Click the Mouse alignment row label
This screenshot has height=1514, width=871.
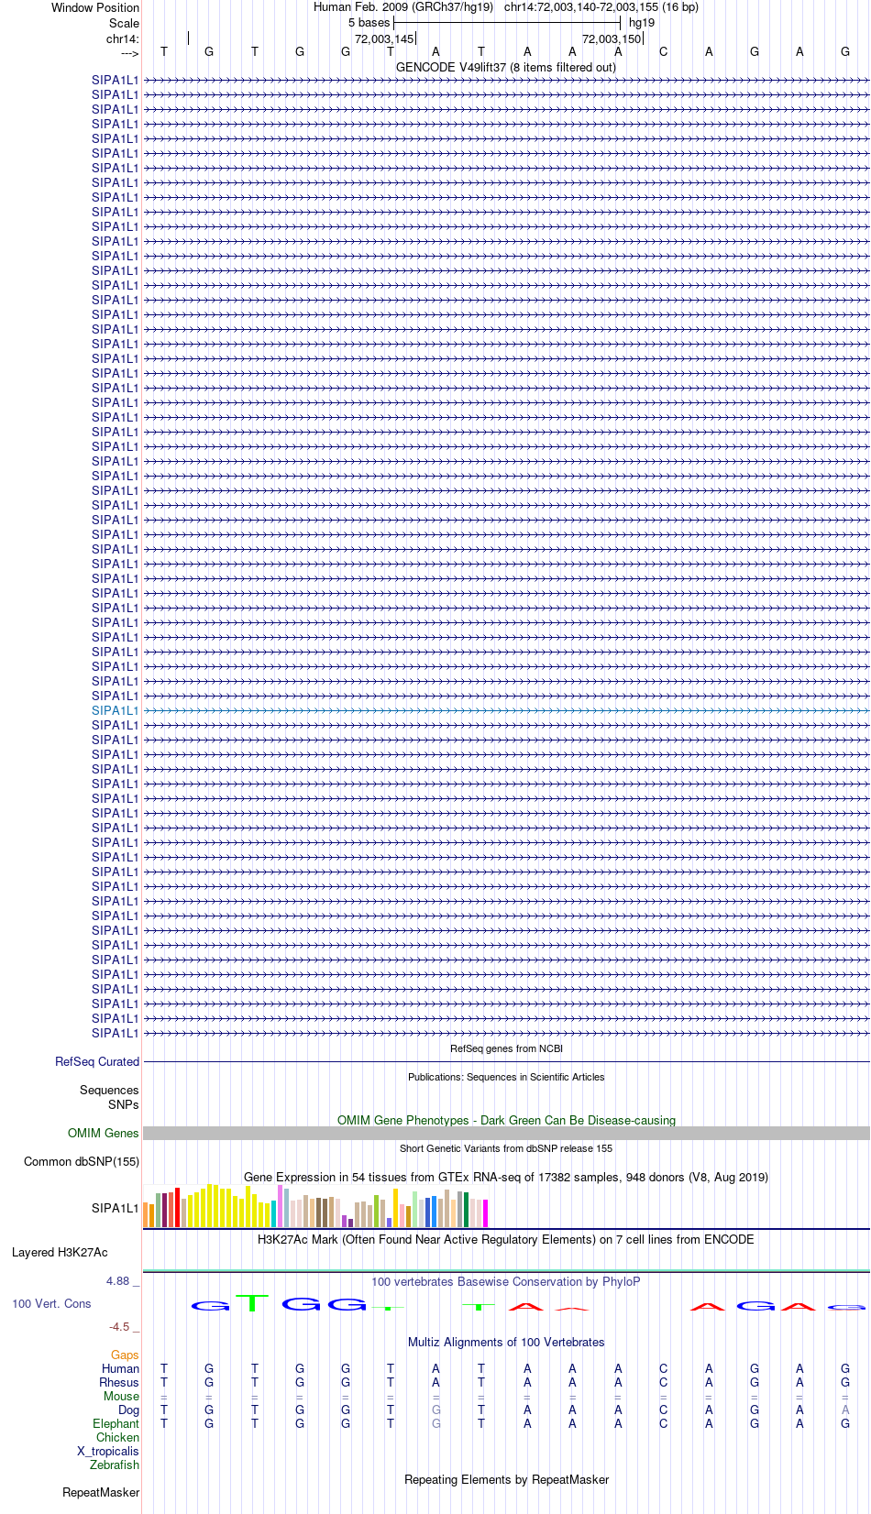coord(121,1396)
